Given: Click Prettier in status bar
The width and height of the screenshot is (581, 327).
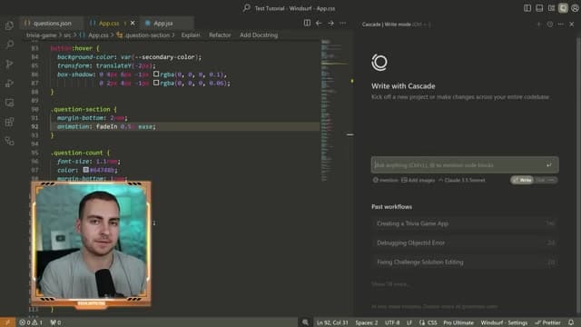Looking at the screenshot, I should pos(547,322).
